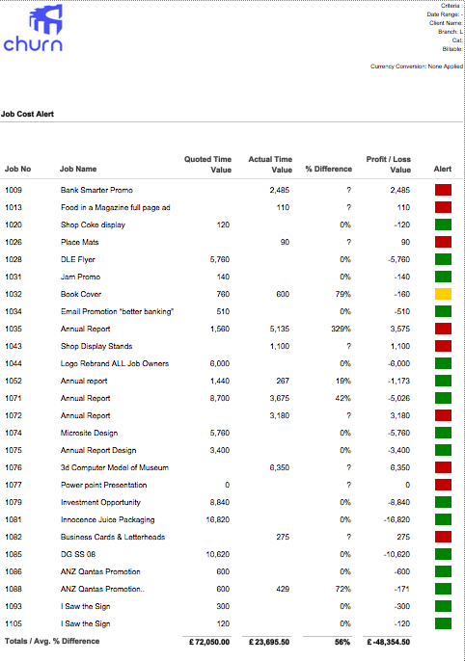Click the Alert column header
Viewport: 465px width, 661px height.
coord(443,169)
